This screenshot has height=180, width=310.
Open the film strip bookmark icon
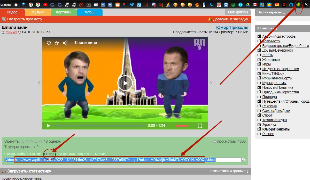tap(204, 5)
